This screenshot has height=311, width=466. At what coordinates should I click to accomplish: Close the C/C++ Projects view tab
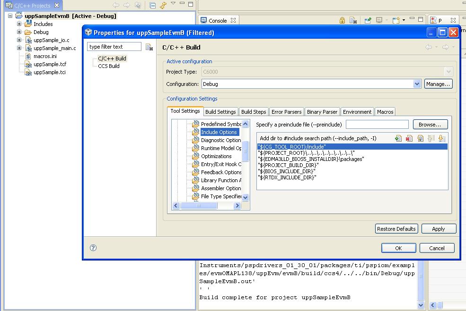(x=57, y=5)
